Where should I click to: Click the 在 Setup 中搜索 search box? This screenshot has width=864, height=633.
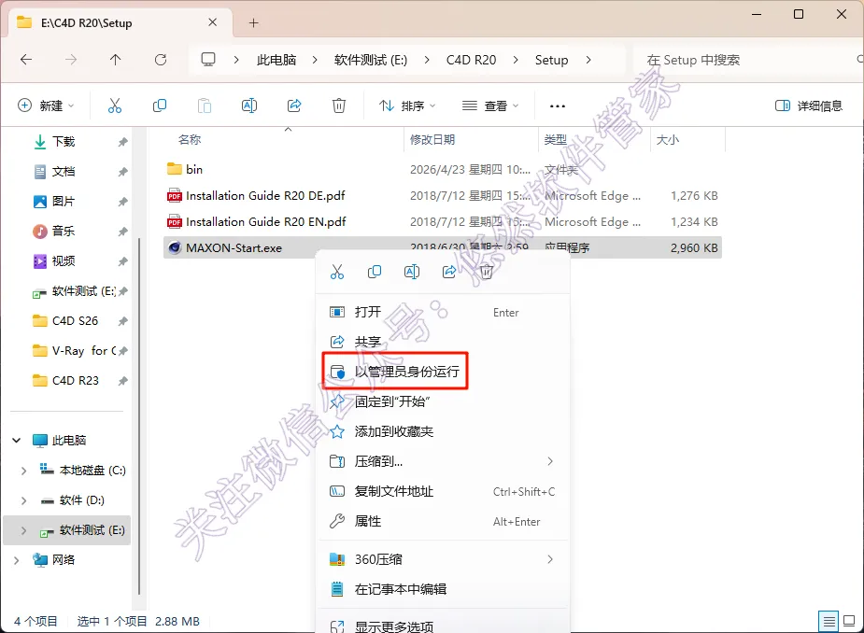click(x=746, y=60)
